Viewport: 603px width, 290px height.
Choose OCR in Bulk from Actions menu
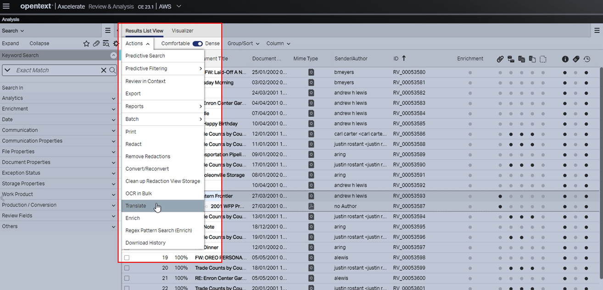tap(163, 194)
